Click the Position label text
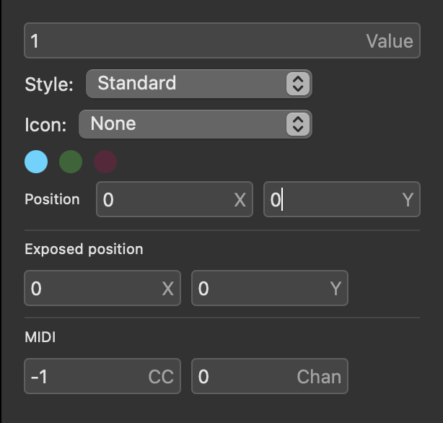The height and width of the screenshot is (423, 443). 52,199
